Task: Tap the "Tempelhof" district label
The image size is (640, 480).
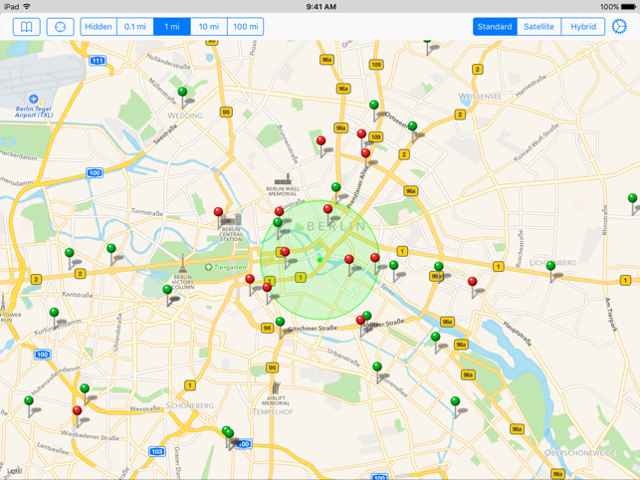Action: (x=273, y=411)
